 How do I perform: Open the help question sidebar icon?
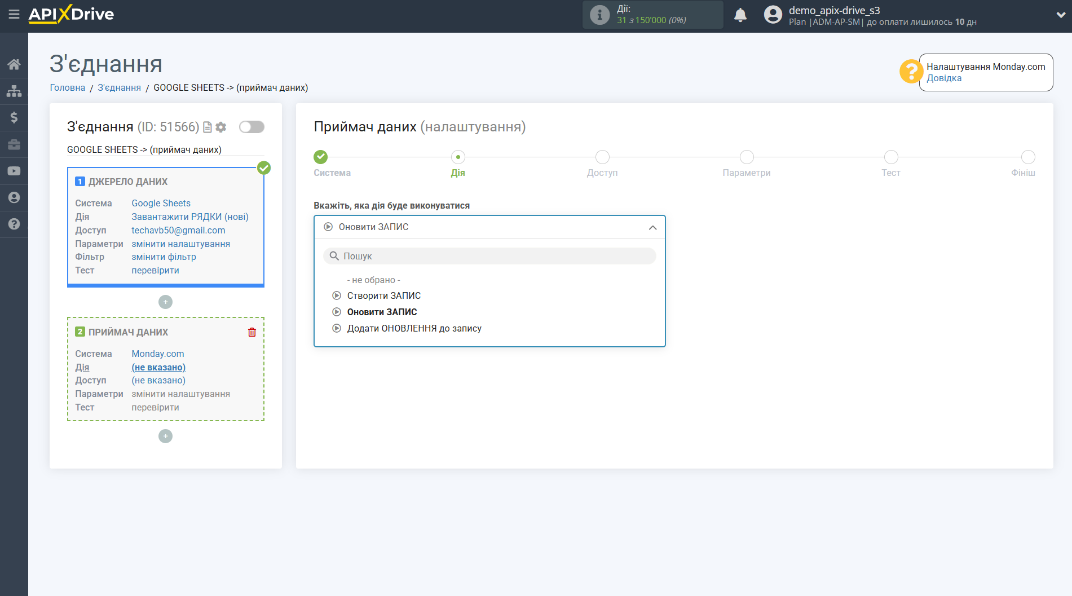pos(14,224)
